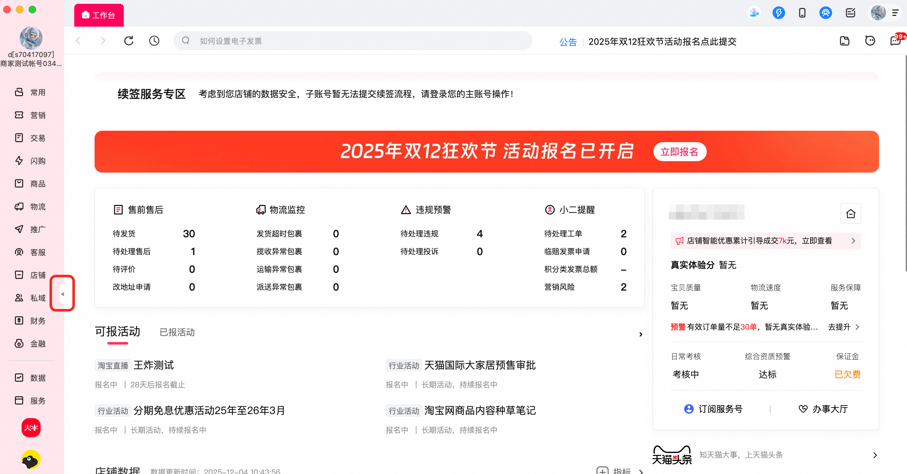
Task: Expand the 店铺智能优惠 notice chevron
Action: tap(853, 241)
